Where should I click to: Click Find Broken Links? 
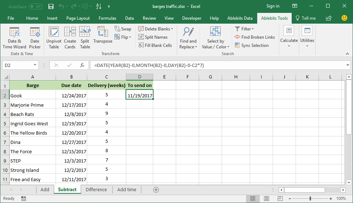coord(255,37)
